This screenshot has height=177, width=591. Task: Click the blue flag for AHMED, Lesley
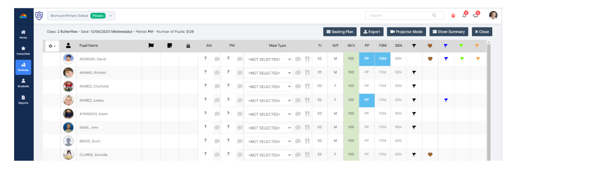446,100
